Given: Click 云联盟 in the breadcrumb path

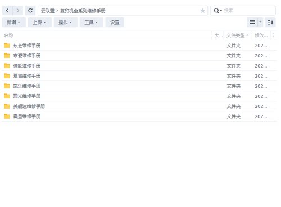Looking at the screenshot, I should click(x=48, y=11).
